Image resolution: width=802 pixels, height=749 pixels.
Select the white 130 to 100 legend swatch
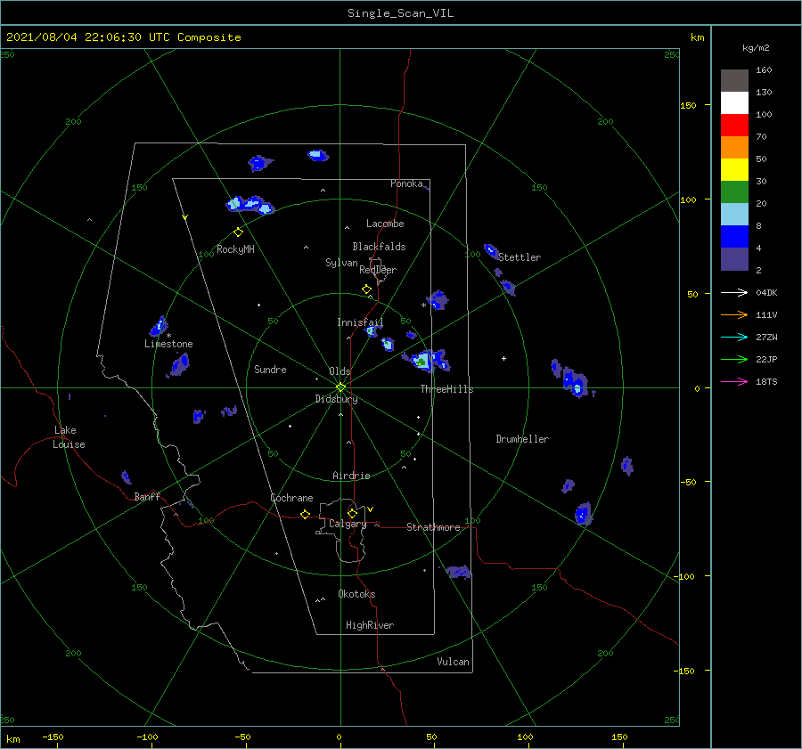pyautogui.click(x=734, y=103)
